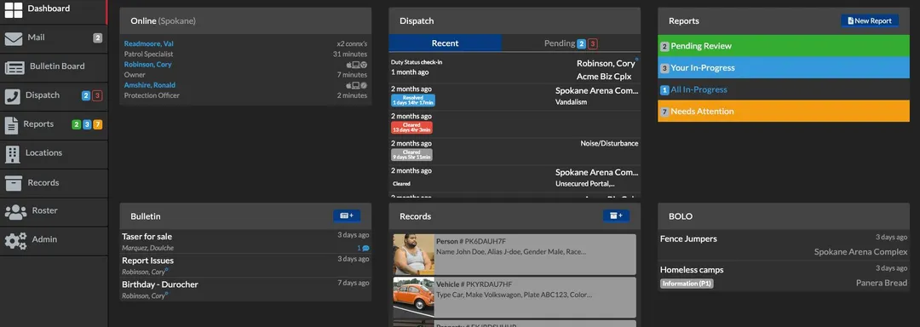Click the Bulletin Board icon
This screenshot has height=327, width=920.
[14, 67]
